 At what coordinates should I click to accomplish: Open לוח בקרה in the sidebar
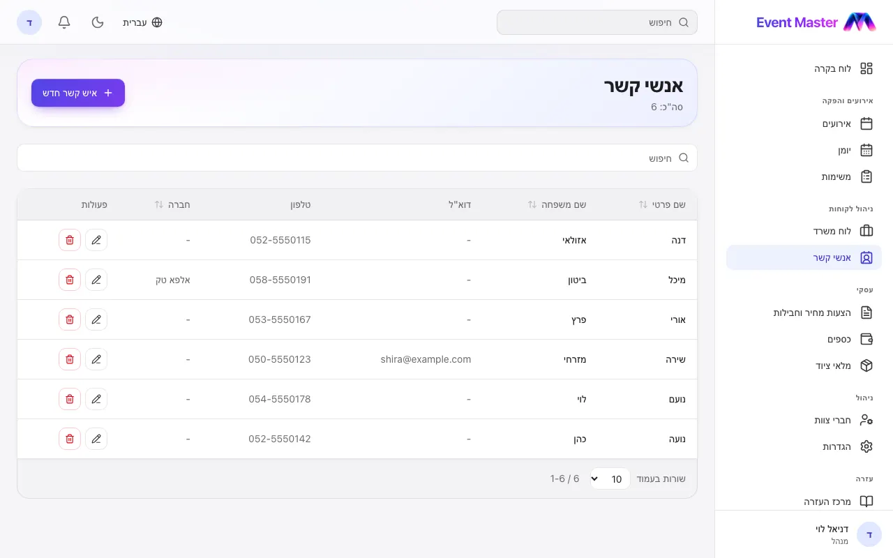pos(804,68)
